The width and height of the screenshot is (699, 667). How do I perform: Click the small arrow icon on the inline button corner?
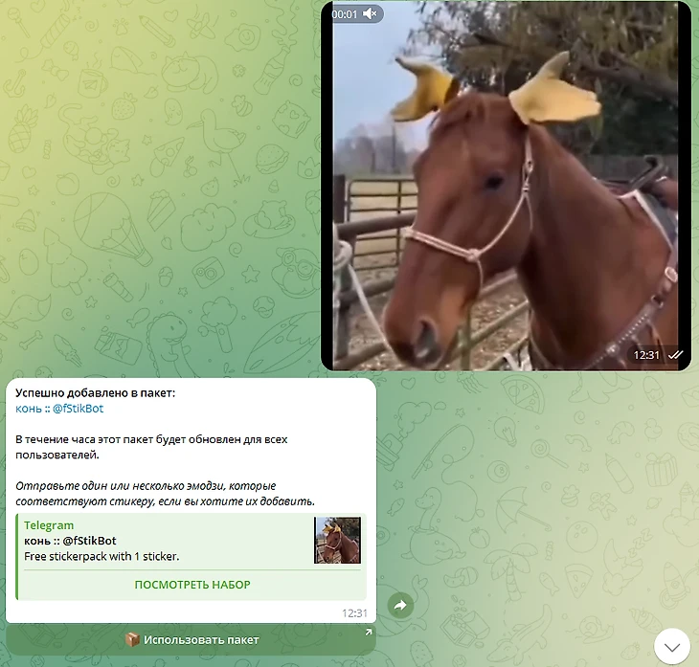369,632
